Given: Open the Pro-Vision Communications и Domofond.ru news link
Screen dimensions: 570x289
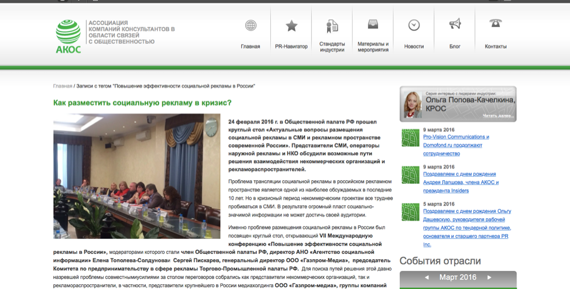Looking at the screenshot, I should (456, 145).
